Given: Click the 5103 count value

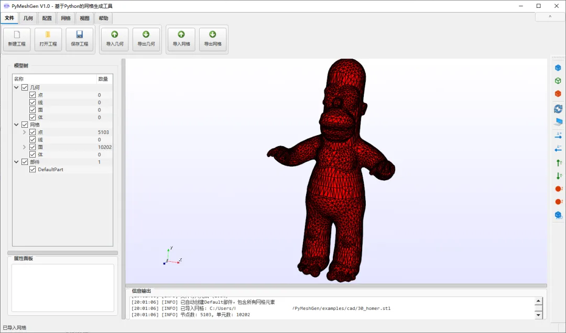Looking at the screenshot, I should click(x=103, y=132).
